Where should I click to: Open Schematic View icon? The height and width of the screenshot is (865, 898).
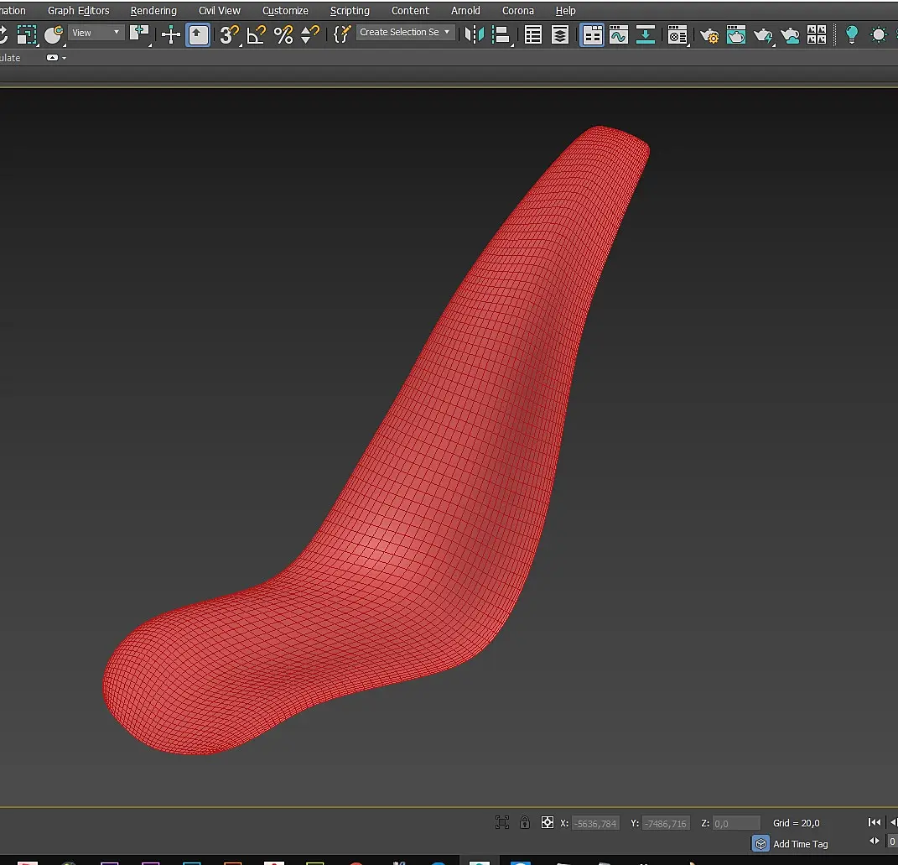646,34
